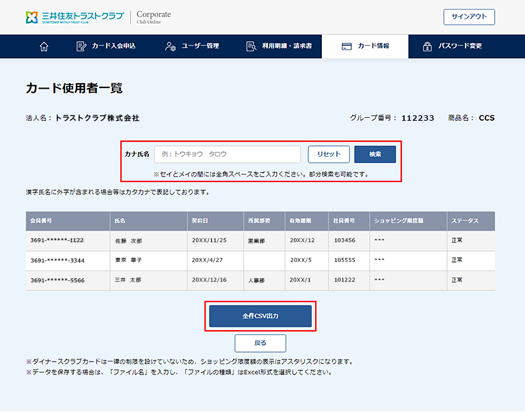Viewport: 525px width, 412px height.
Task: Click the Sumitomo Mitsui Trust Club logo
Action: [75, 17]
